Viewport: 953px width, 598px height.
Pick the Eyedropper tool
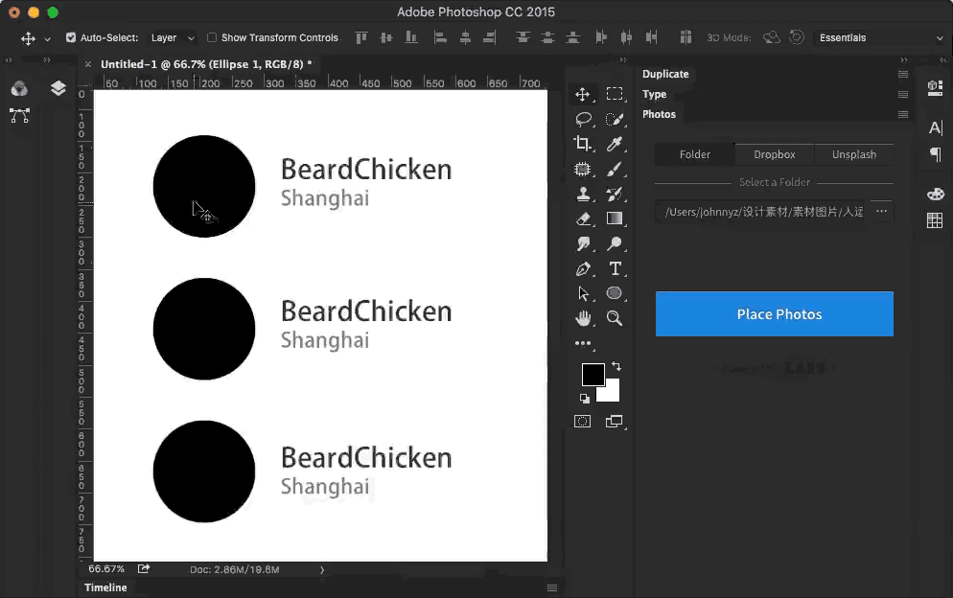[615, 144]
